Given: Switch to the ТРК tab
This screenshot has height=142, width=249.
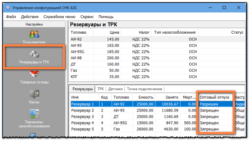Looking at the screenshot, I should [x=101, y=89].
